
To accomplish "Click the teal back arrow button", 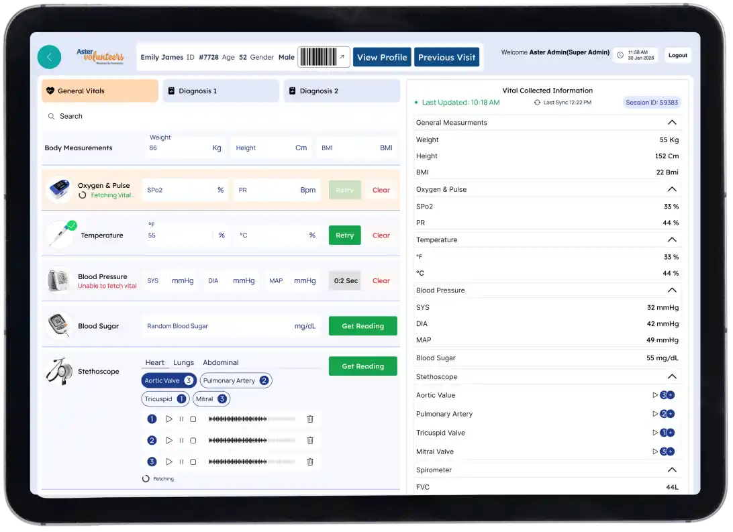I will [49, 57].
